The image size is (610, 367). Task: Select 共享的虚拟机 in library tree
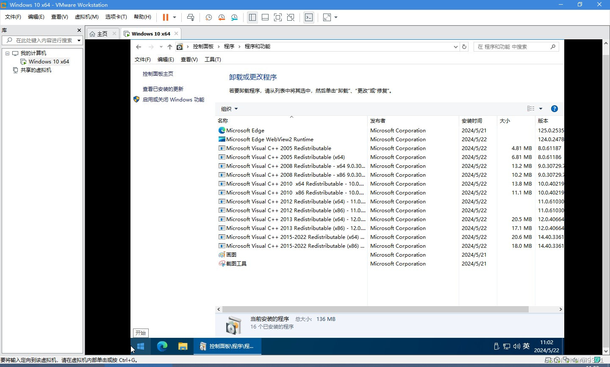pos(36,70)
